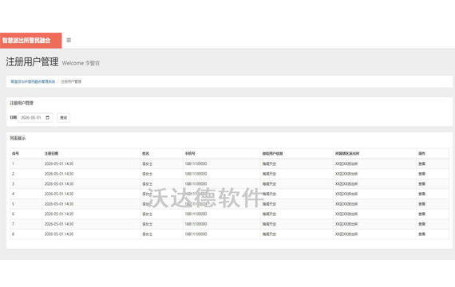
Task: Select the 2026-05-01 14:30 date in row 3
Action: (59, 184)
